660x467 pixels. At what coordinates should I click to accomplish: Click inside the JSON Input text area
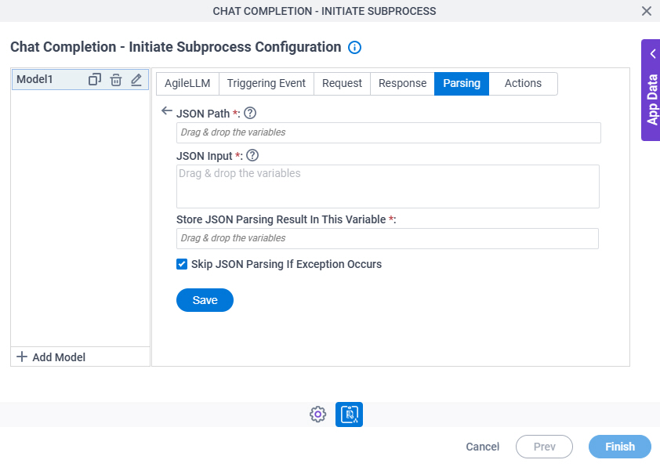tap(388, 186)
